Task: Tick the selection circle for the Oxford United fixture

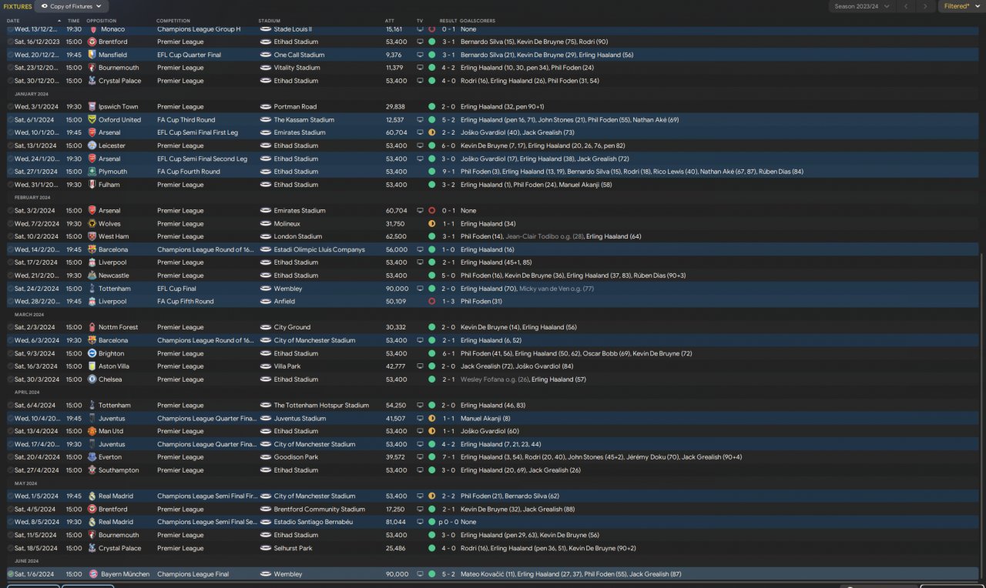Action: (11, 120)
